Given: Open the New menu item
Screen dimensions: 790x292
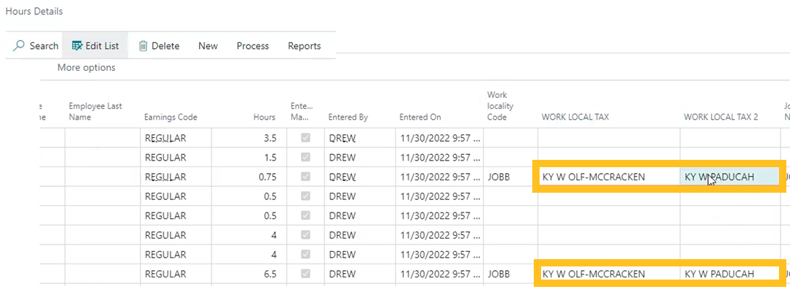Looking at the screenshot, I should tap(208, 46).
